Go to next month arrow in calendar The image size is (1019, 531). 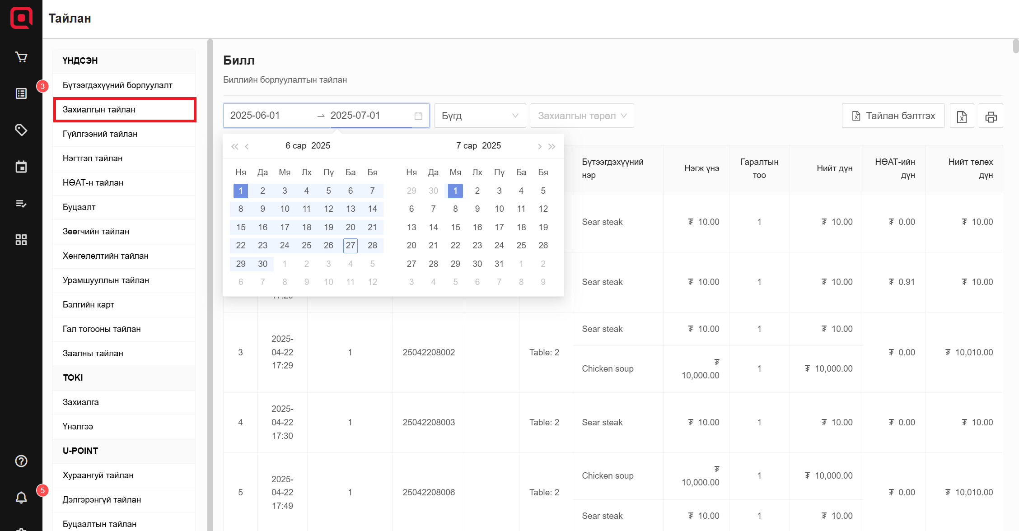click(539, 146)
